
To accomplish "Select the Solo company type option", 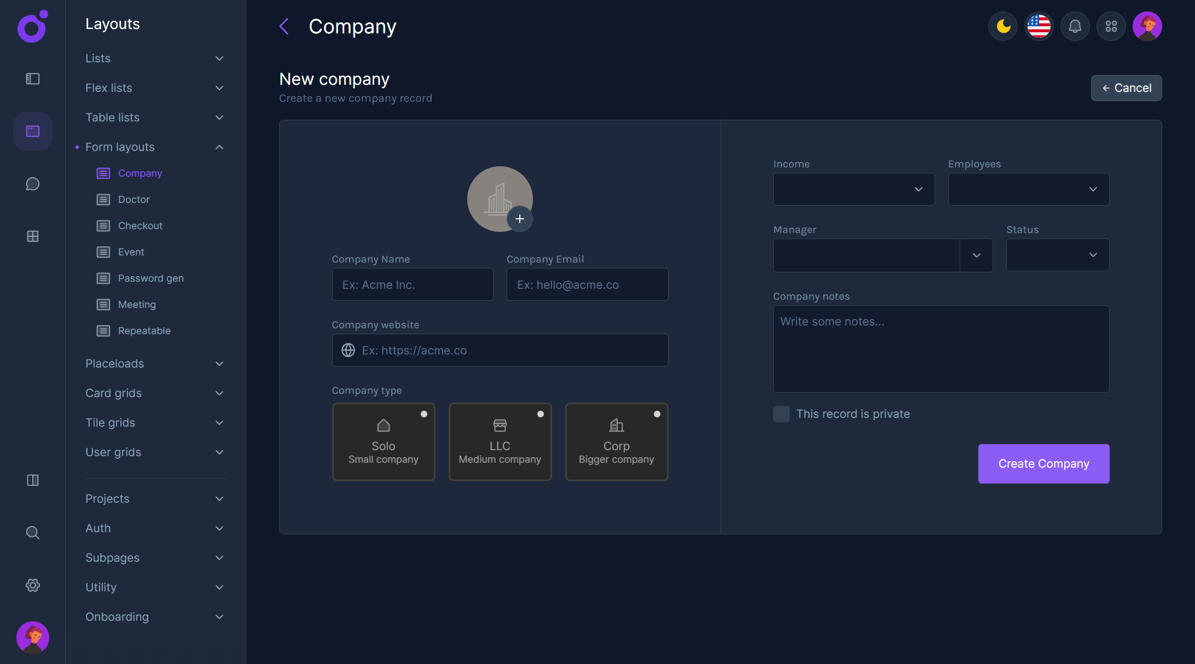I will tap(384, 441).
